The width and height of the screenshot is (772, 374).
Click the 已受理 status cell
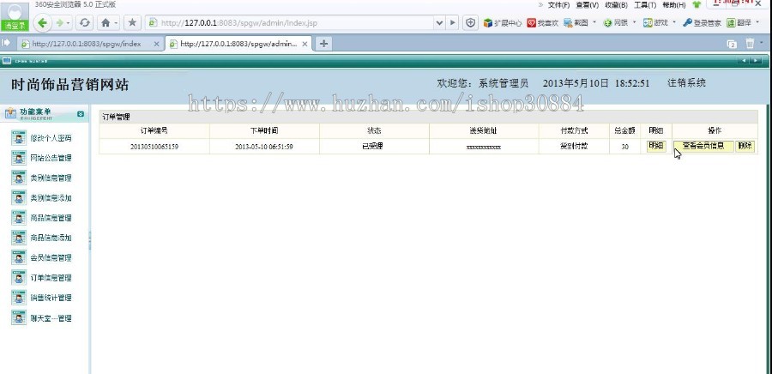(374, 147)
